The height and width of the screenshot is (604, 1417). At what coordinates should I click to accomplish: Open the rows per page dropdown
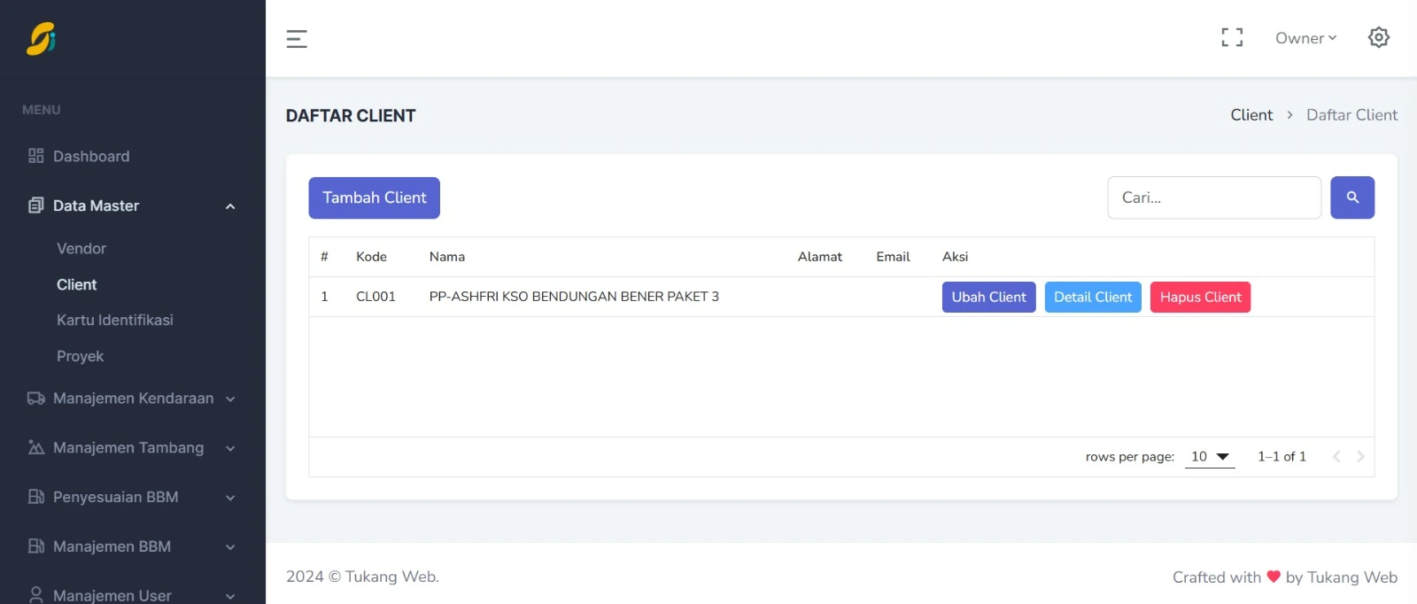1210,457
